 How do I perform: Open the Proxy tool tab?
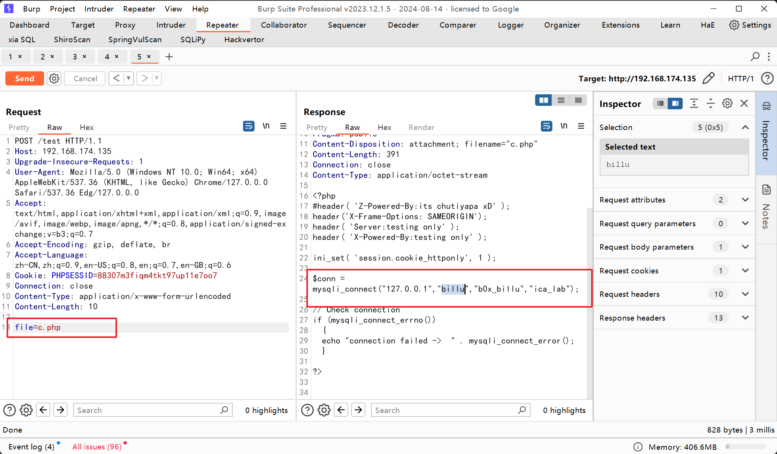(x=125, y=25)
